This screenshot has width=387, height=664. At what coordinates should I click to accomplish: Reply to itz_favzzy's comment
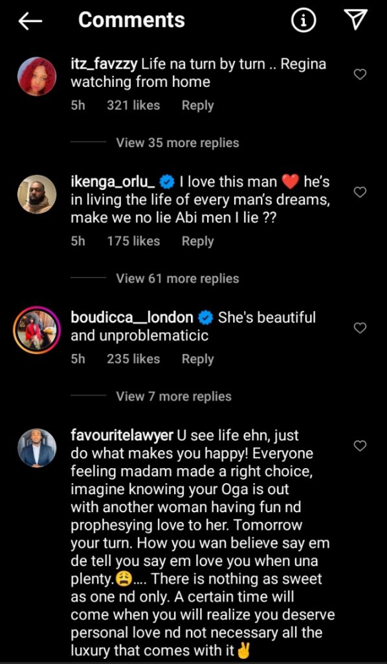pyautogui.click(x=197, y=105)
